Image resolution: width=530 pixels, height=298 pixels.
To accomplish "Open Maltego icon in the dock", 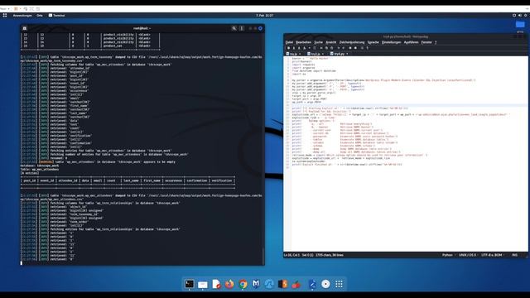I will [256, 284].
